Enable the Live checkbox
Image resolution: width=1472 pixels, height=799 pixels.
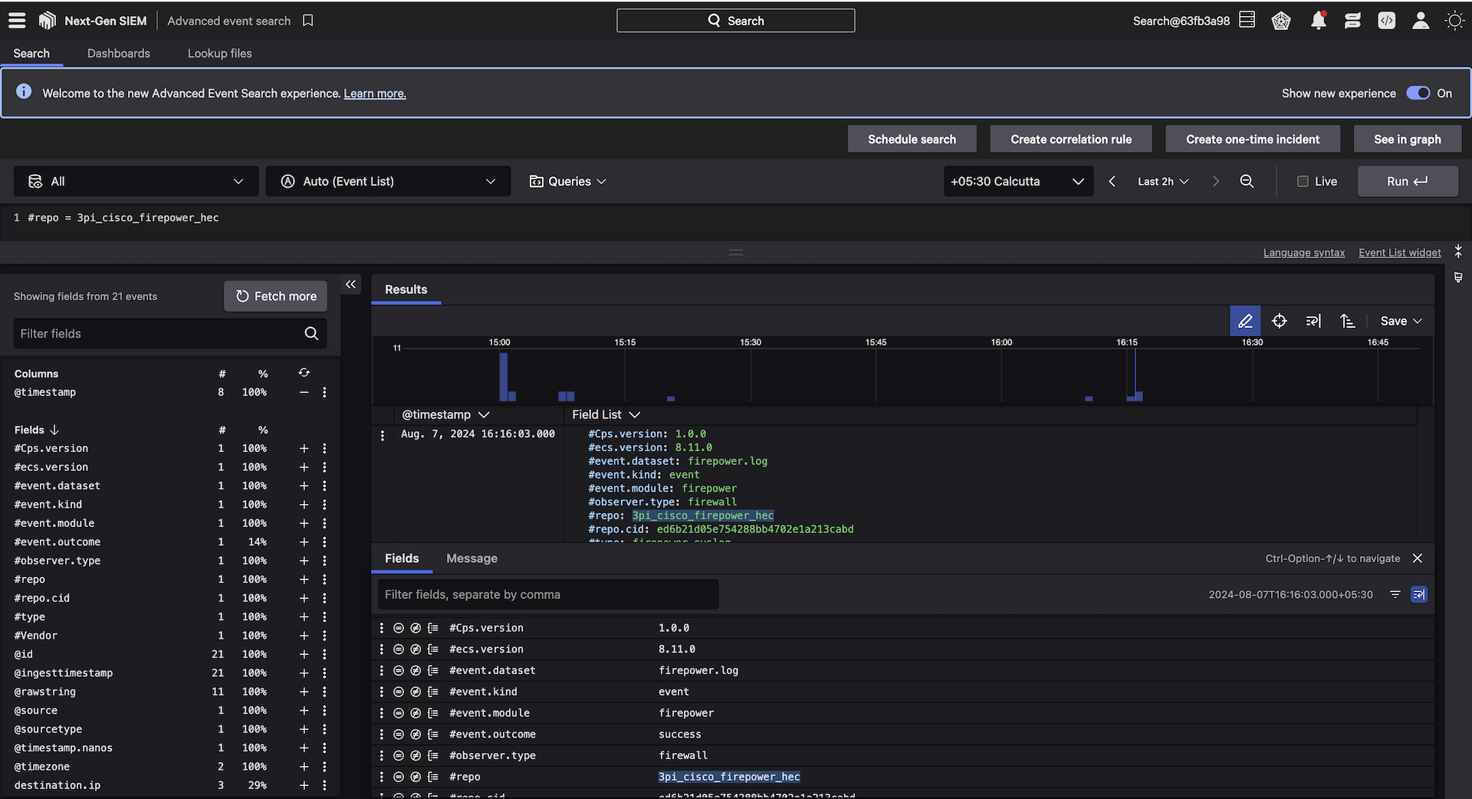(x=1303, y=182)
